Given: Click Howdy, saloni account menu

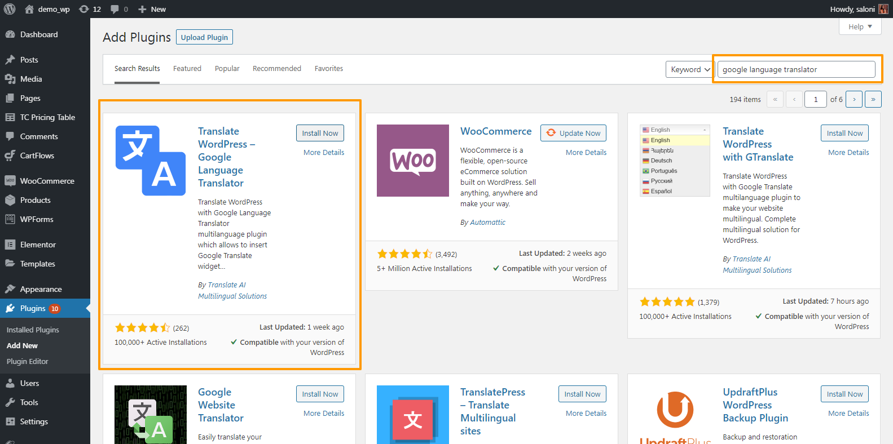Looking at the screenshot, I should point(859,9).
